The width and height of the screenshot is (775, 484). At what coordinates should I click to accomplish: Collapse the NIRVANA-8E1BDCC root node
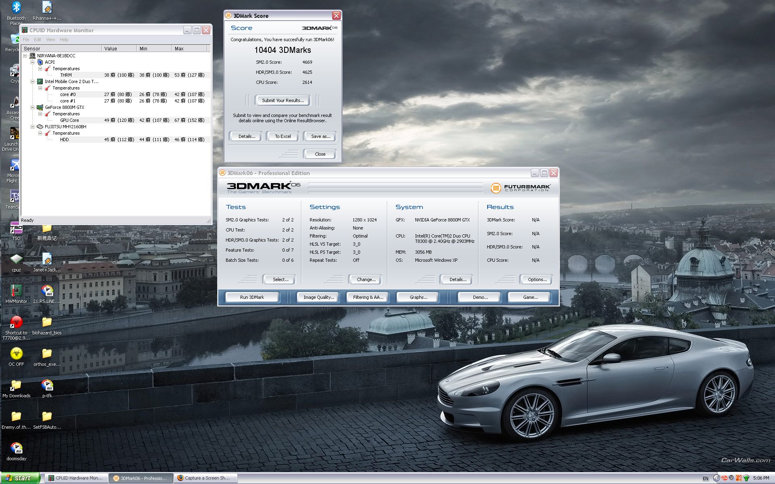click(x=25, y=56)
